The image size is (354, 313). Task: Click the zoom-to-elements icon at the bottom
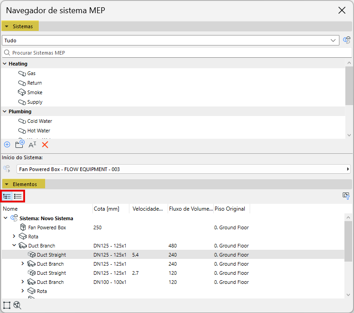tap(17, 305)
